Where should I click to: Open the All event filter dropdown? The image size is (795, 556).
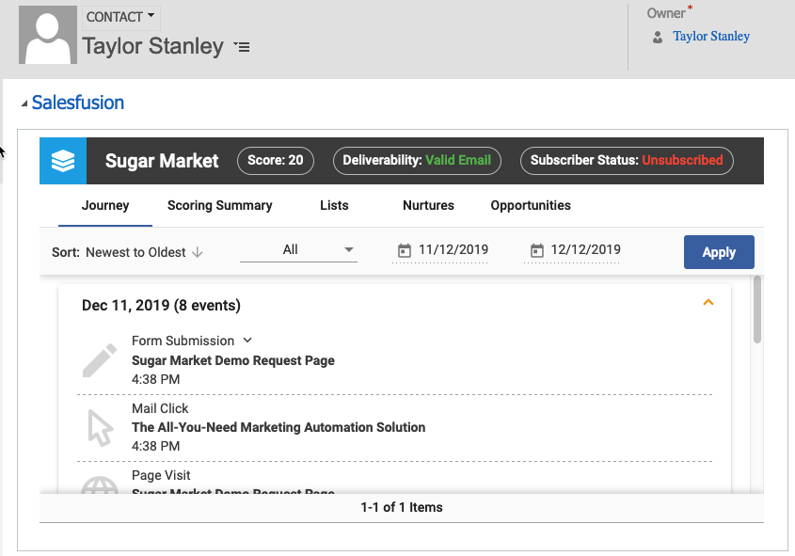[298, 250]
